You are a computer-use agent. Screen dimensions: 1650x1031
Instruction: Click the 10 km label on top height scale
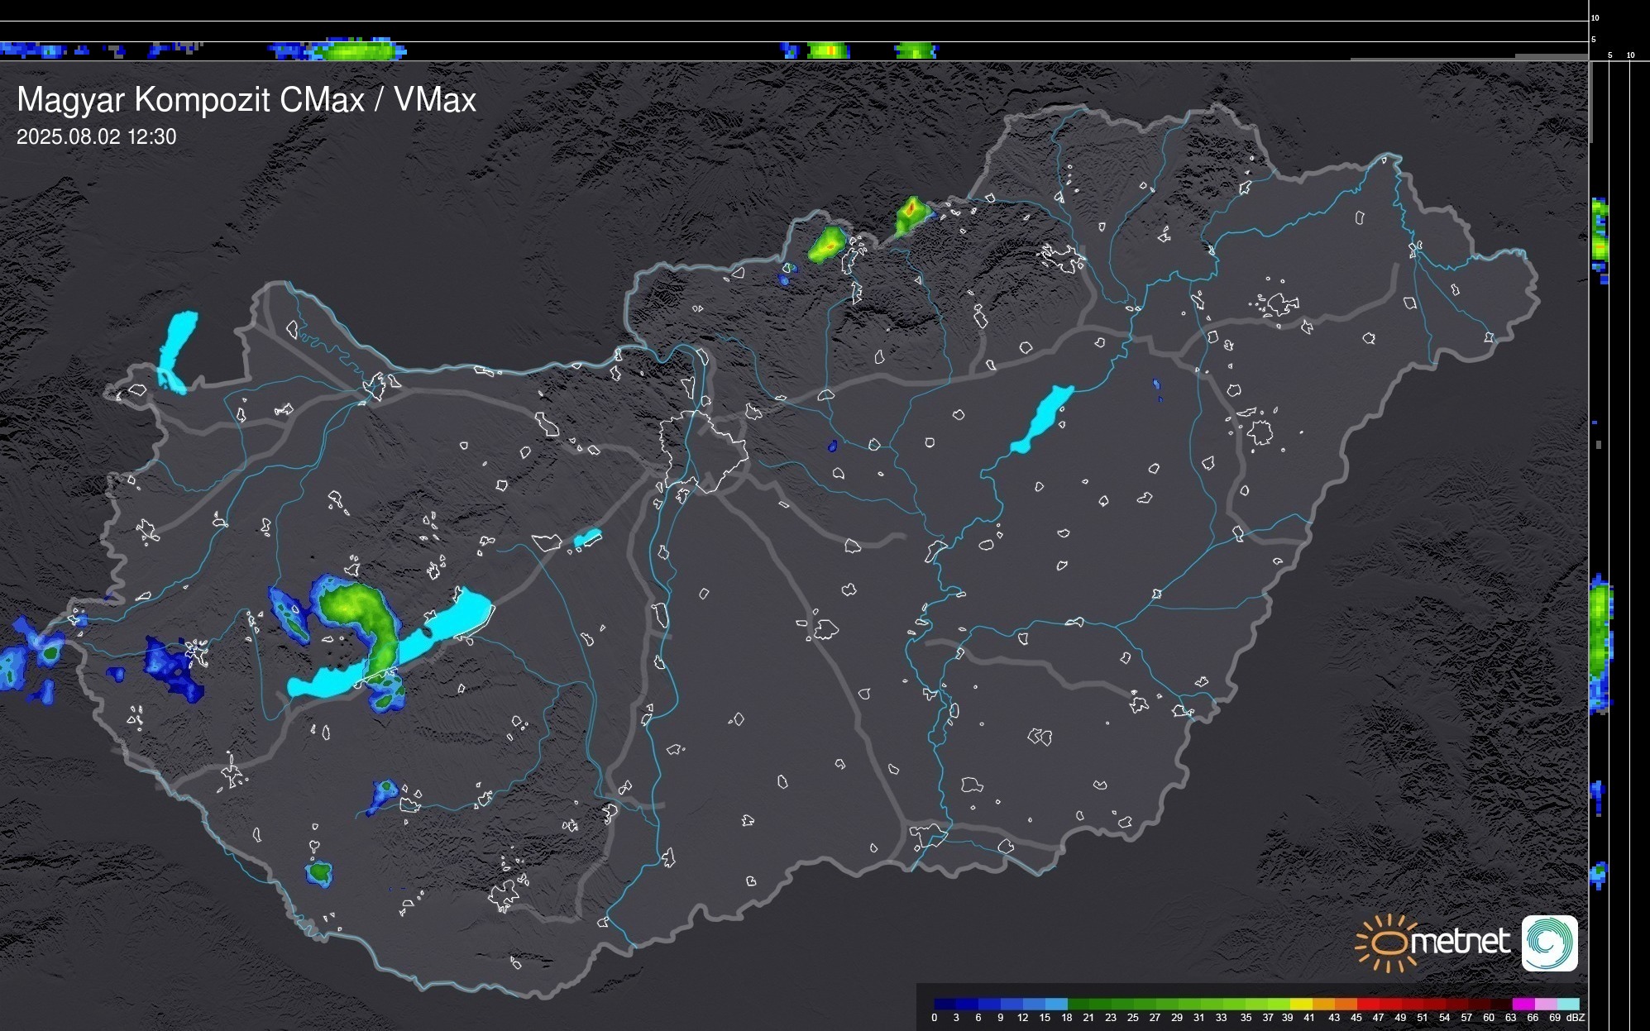pos(1595,17)
